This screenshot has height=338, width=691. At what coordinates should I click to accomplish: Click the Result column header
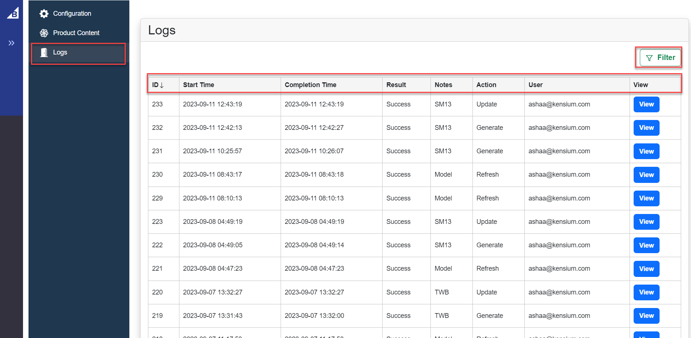[x=396, y=84]
